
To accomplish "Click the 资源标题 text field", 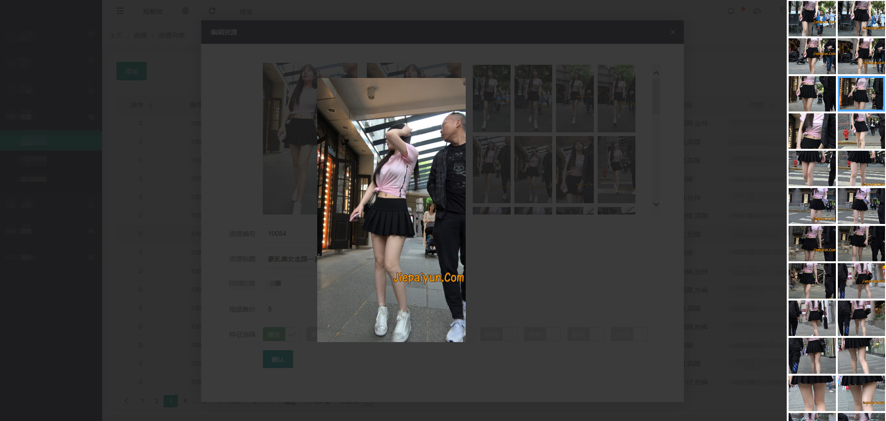I will click(290, 259).
